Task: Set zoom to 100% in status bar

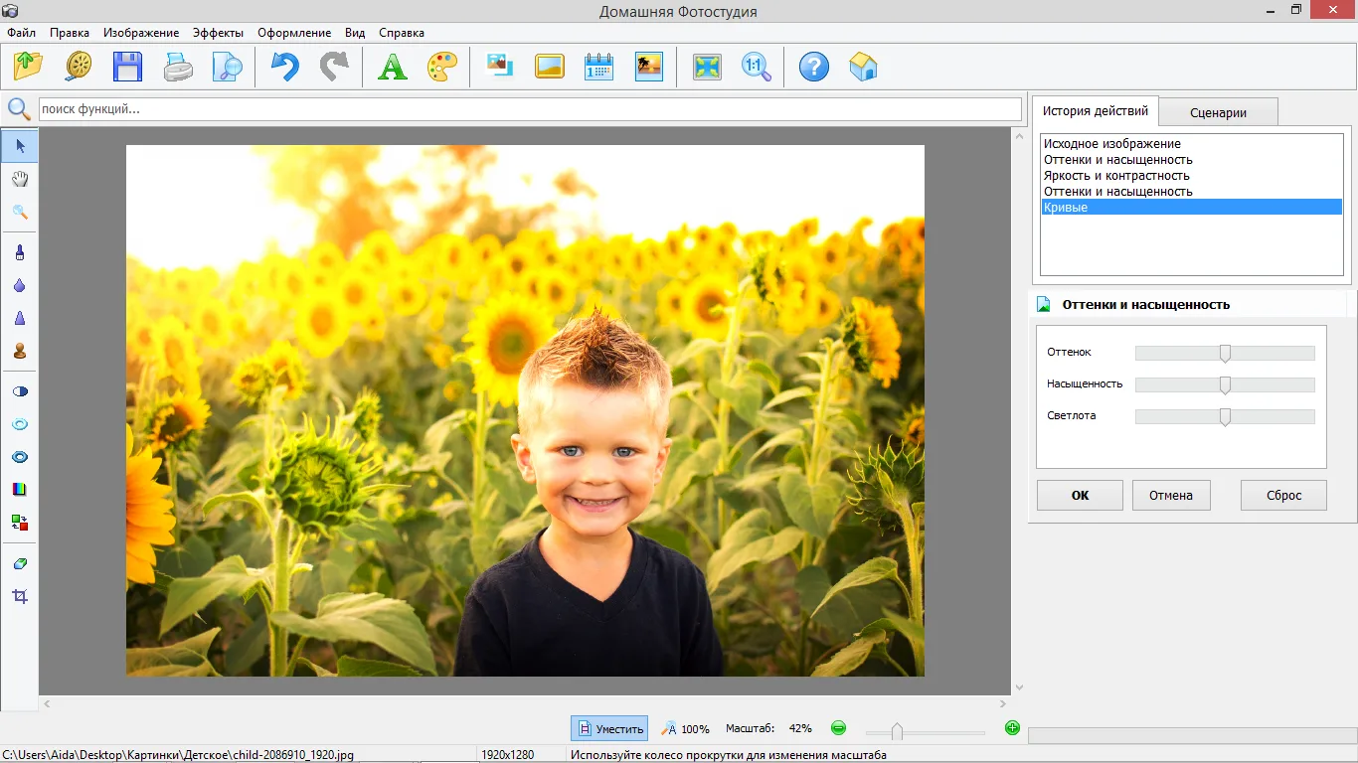Action: tap(686, 728)
